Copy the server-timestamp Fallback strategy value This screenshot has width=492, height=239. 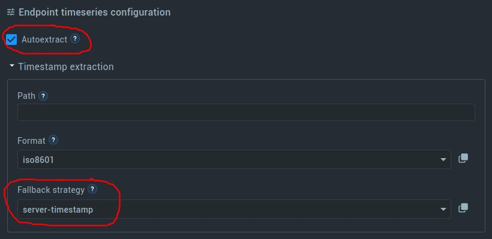(463, 208)
